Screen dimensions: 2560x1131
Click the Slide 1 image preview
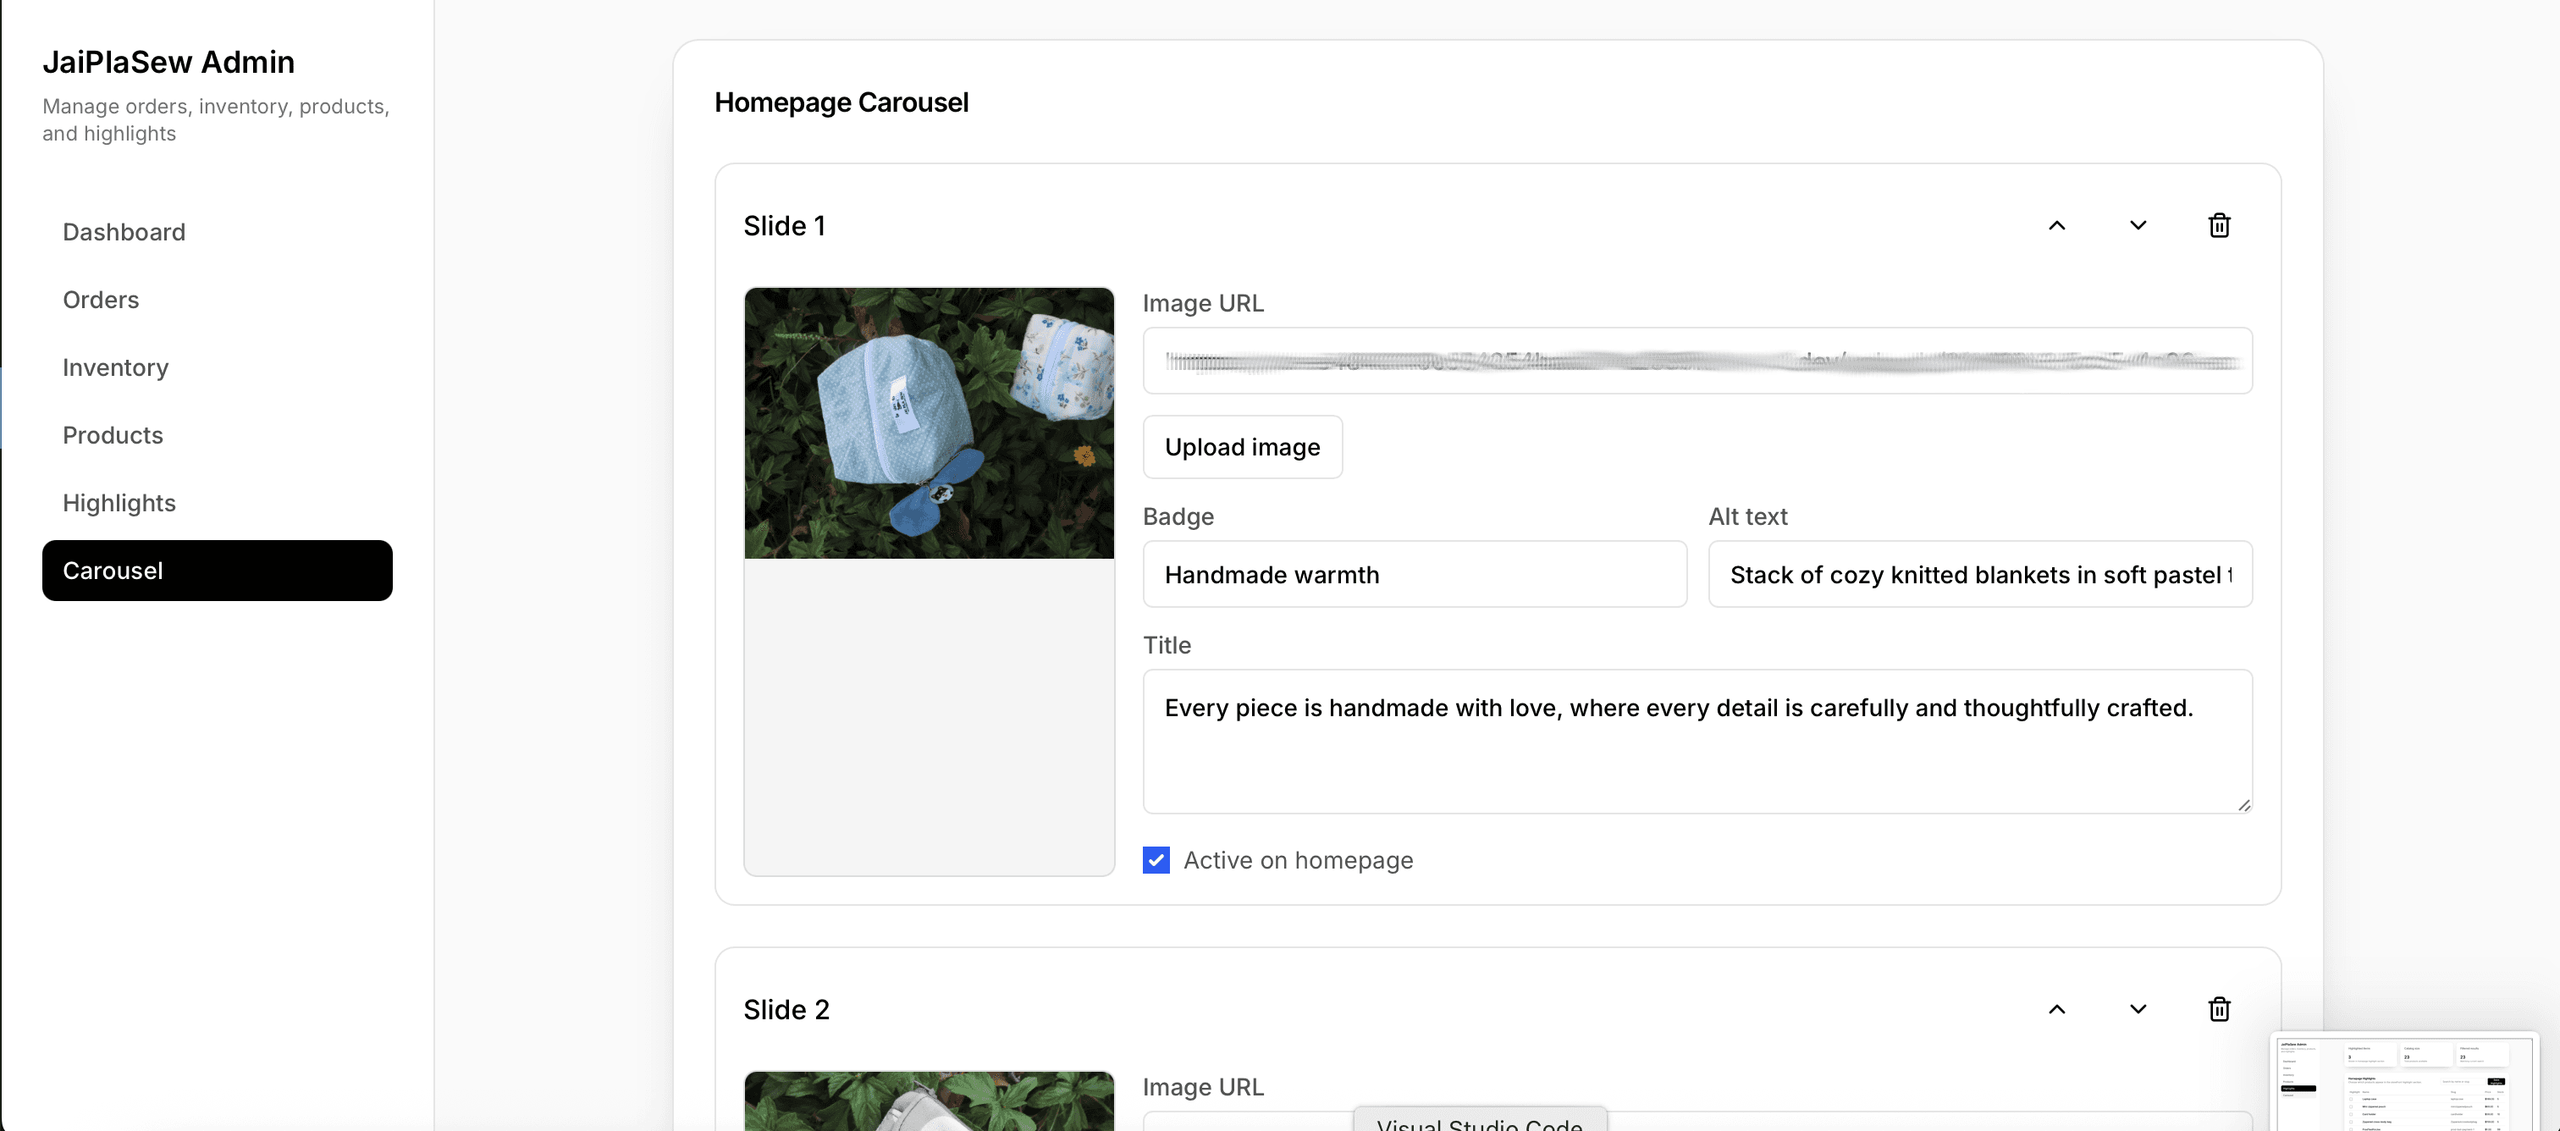930,423
